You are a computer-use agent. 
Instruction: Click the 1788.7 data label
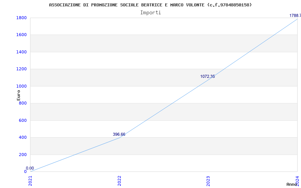(x=295, y=15)
